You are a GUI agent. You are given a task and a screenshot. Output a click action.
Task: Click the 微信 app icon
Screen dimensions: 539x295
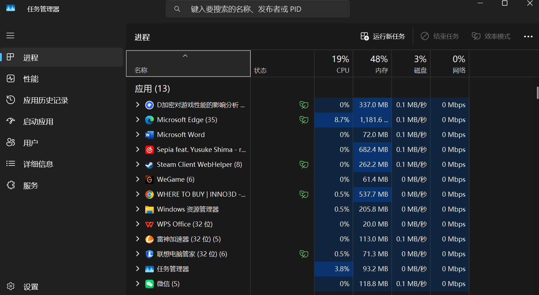coord(149,284)
